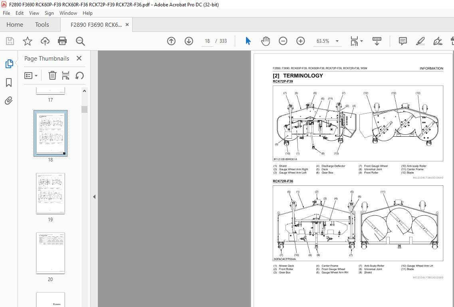This screenshot has height=307, width=454.
Task: Select the page 20 thumbnail
Action: [50, 253]
